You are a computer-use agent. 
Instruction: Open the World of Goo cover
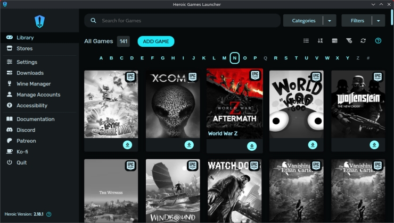pyautogui.click(x=297, y=104)
